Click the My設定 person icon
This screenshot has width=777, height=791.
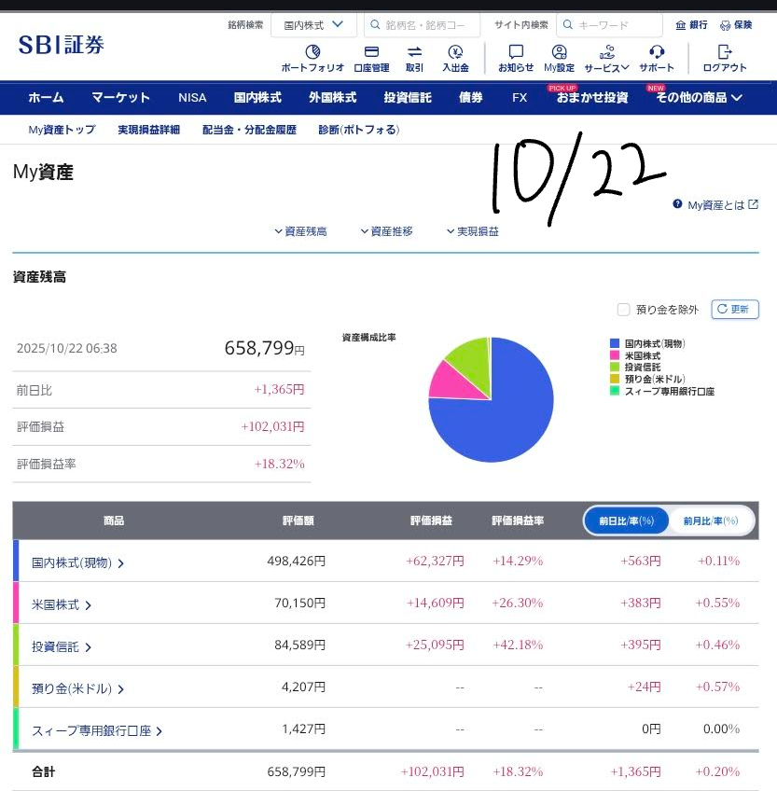point(560,52)
